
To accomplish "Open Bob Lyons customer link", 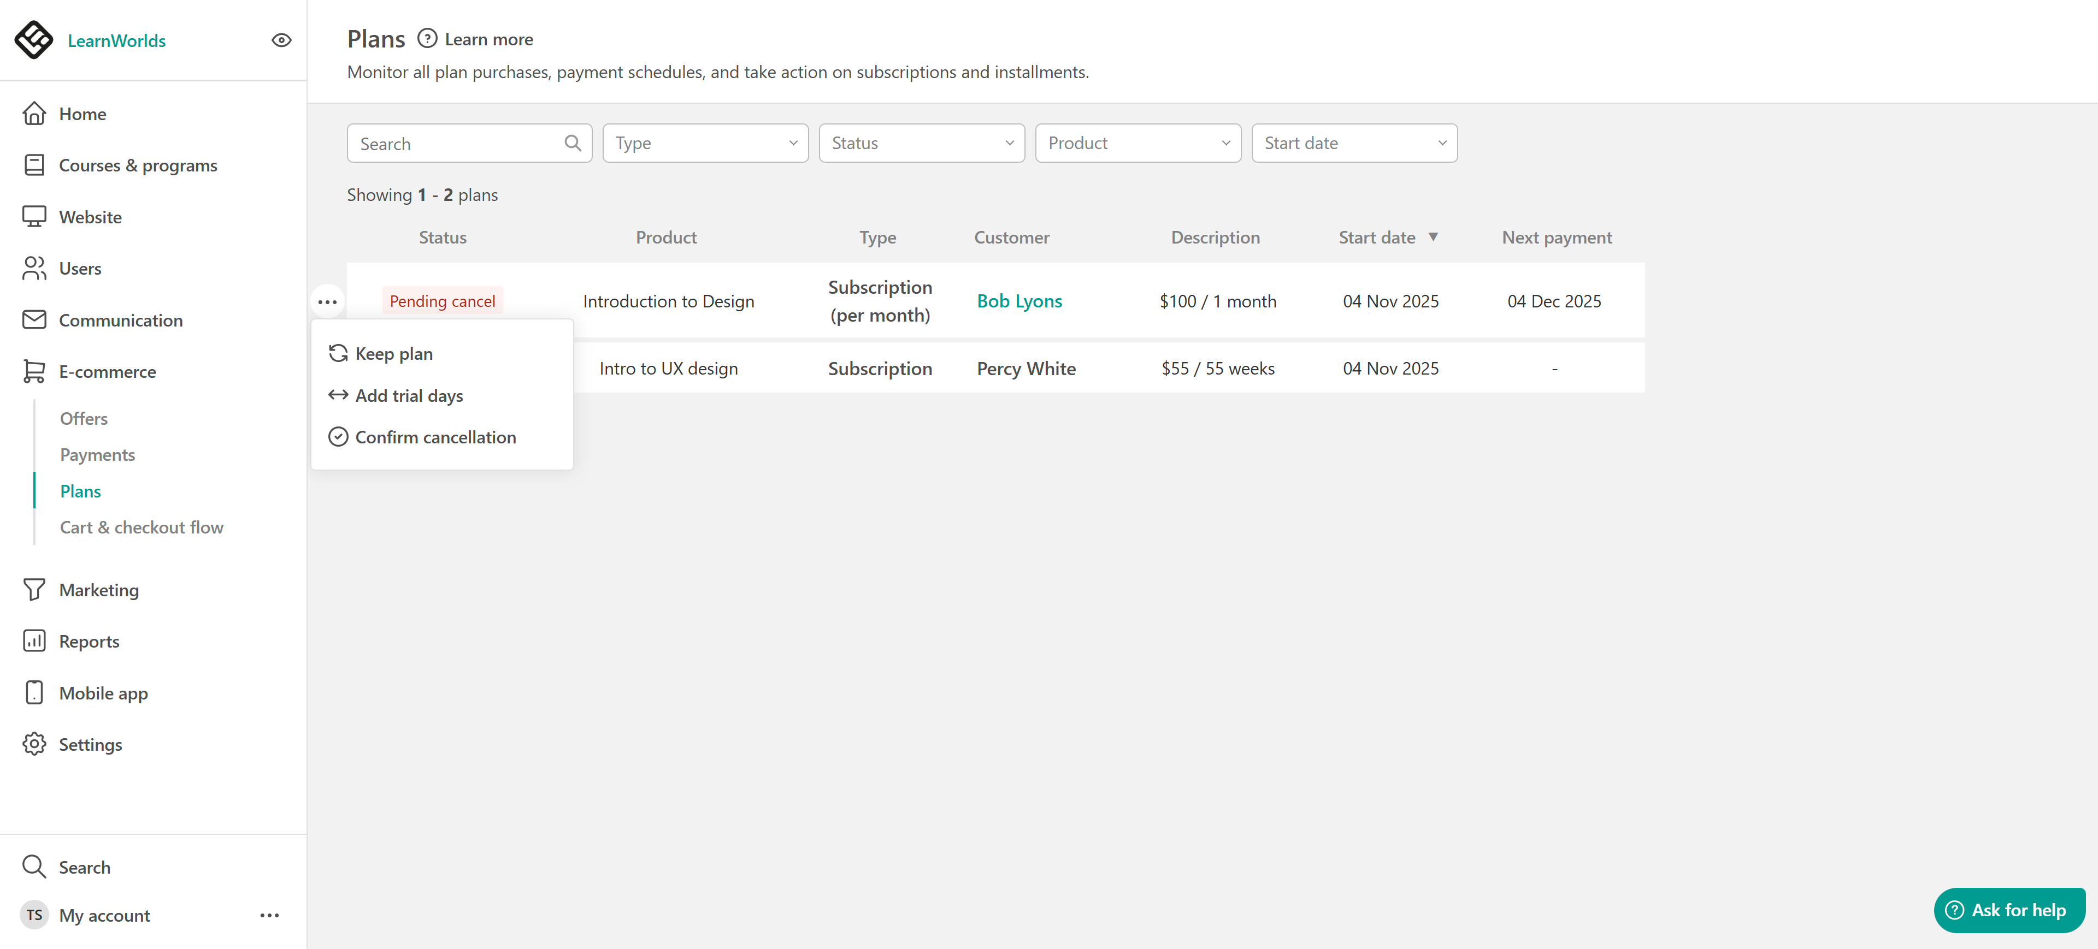I will [x=1019, y=301].
